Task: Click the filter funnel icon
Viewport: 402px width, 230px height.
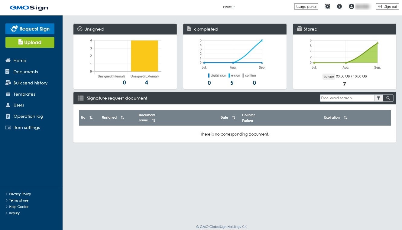Action: point(378,98)
